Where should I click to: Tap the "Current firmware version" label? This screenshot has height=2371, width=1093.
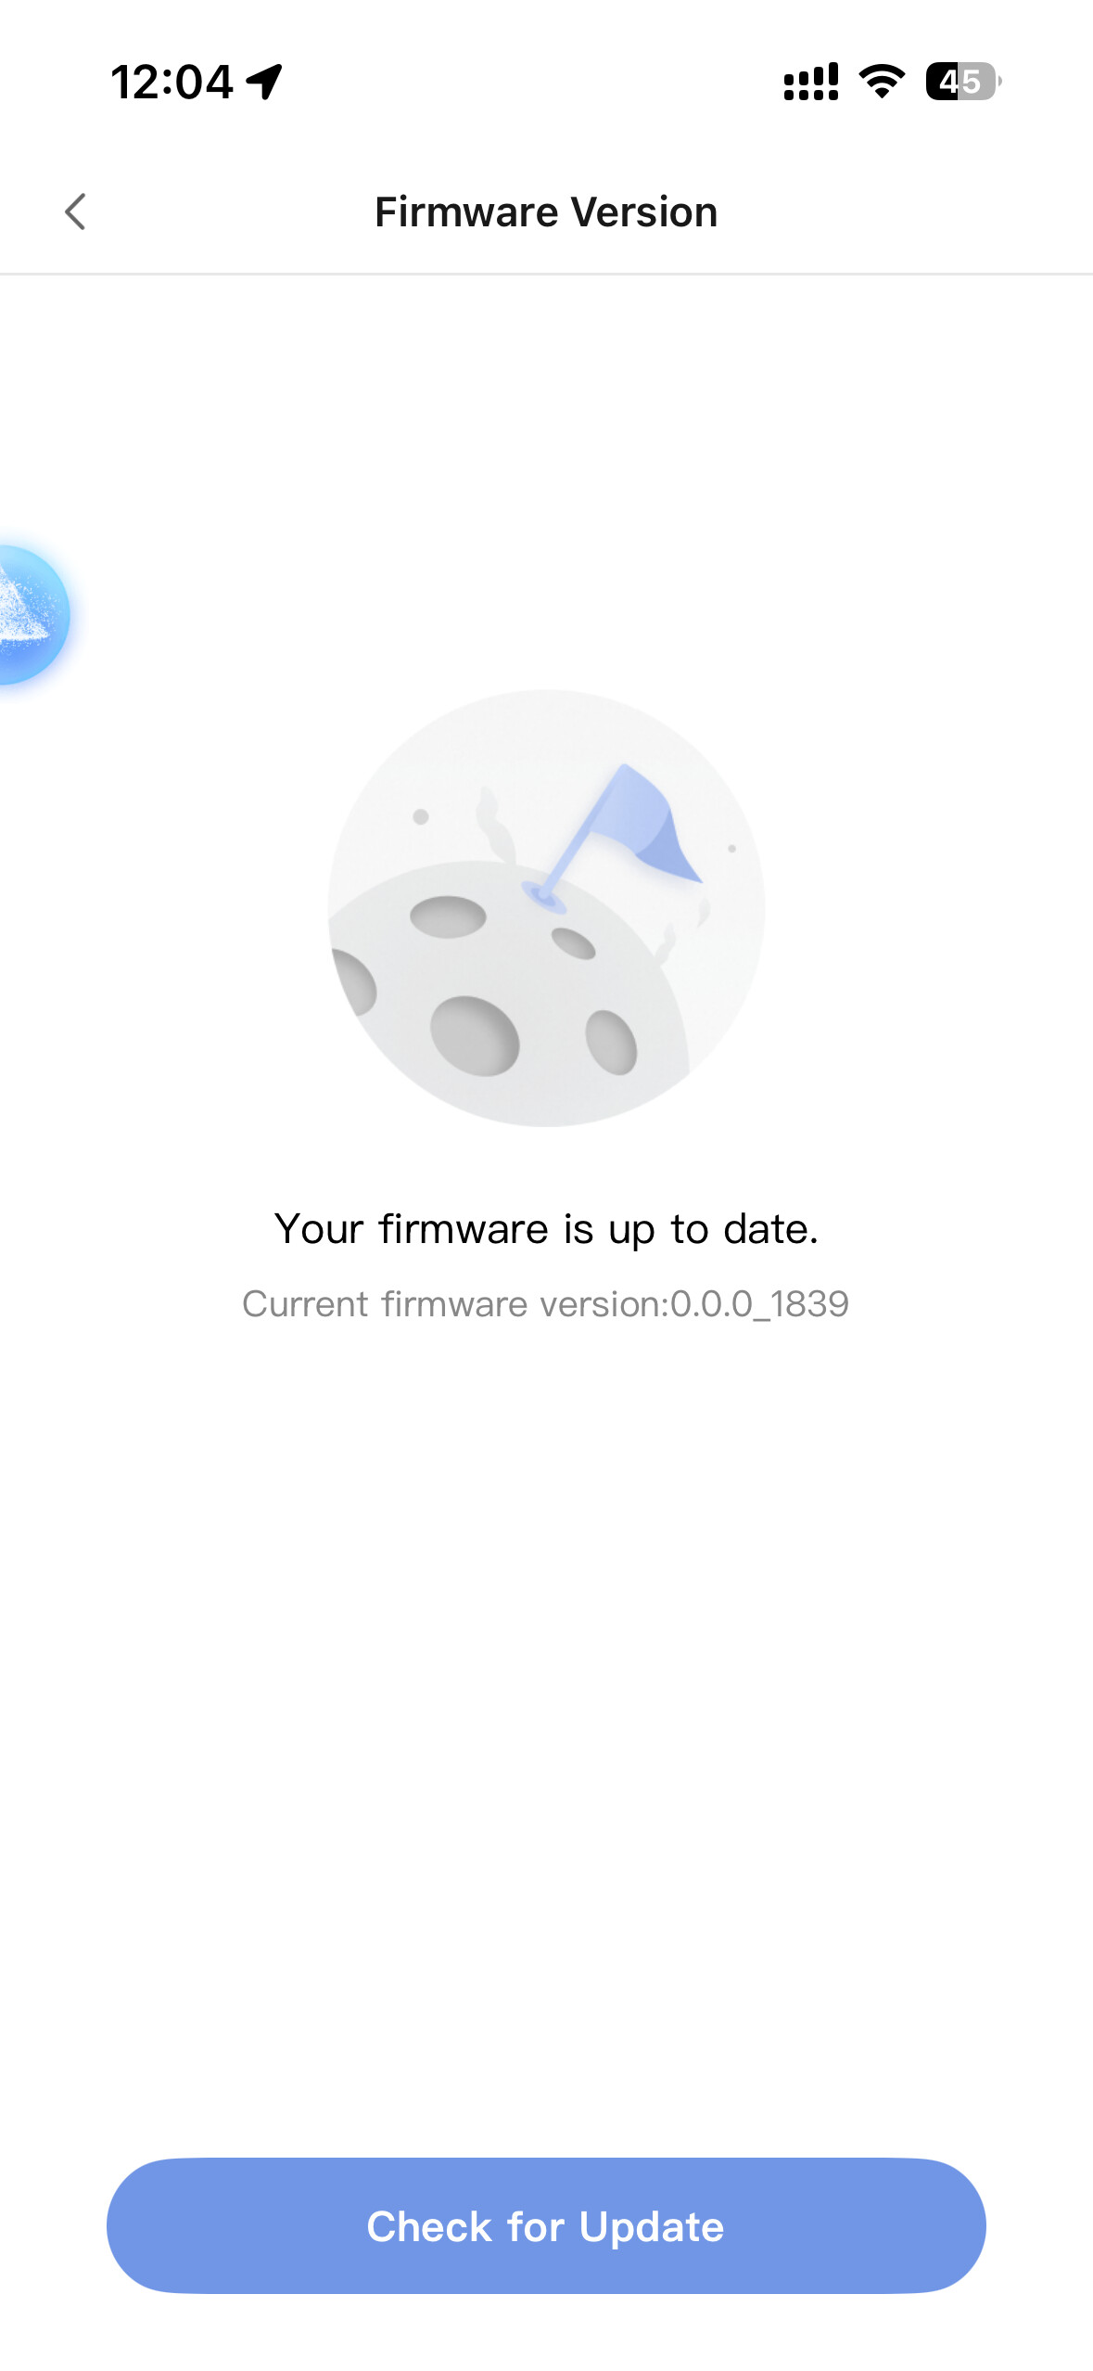tap(454, 1304)
